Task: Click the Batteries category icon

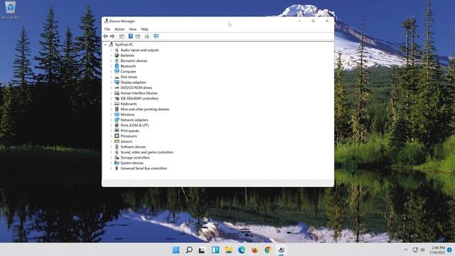Action: point(117,55)
